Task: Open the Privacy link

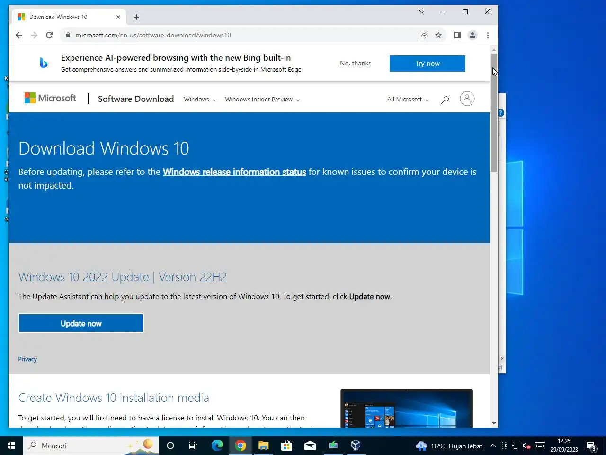Action: [27, 359]
